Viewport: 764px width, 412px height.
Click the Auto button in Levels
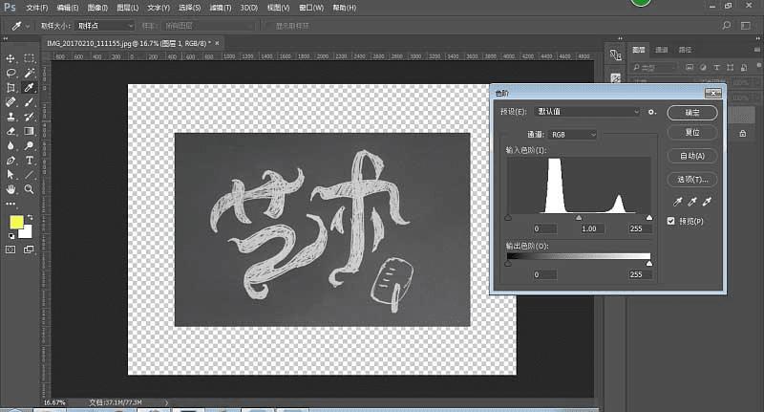coord(691,156)
